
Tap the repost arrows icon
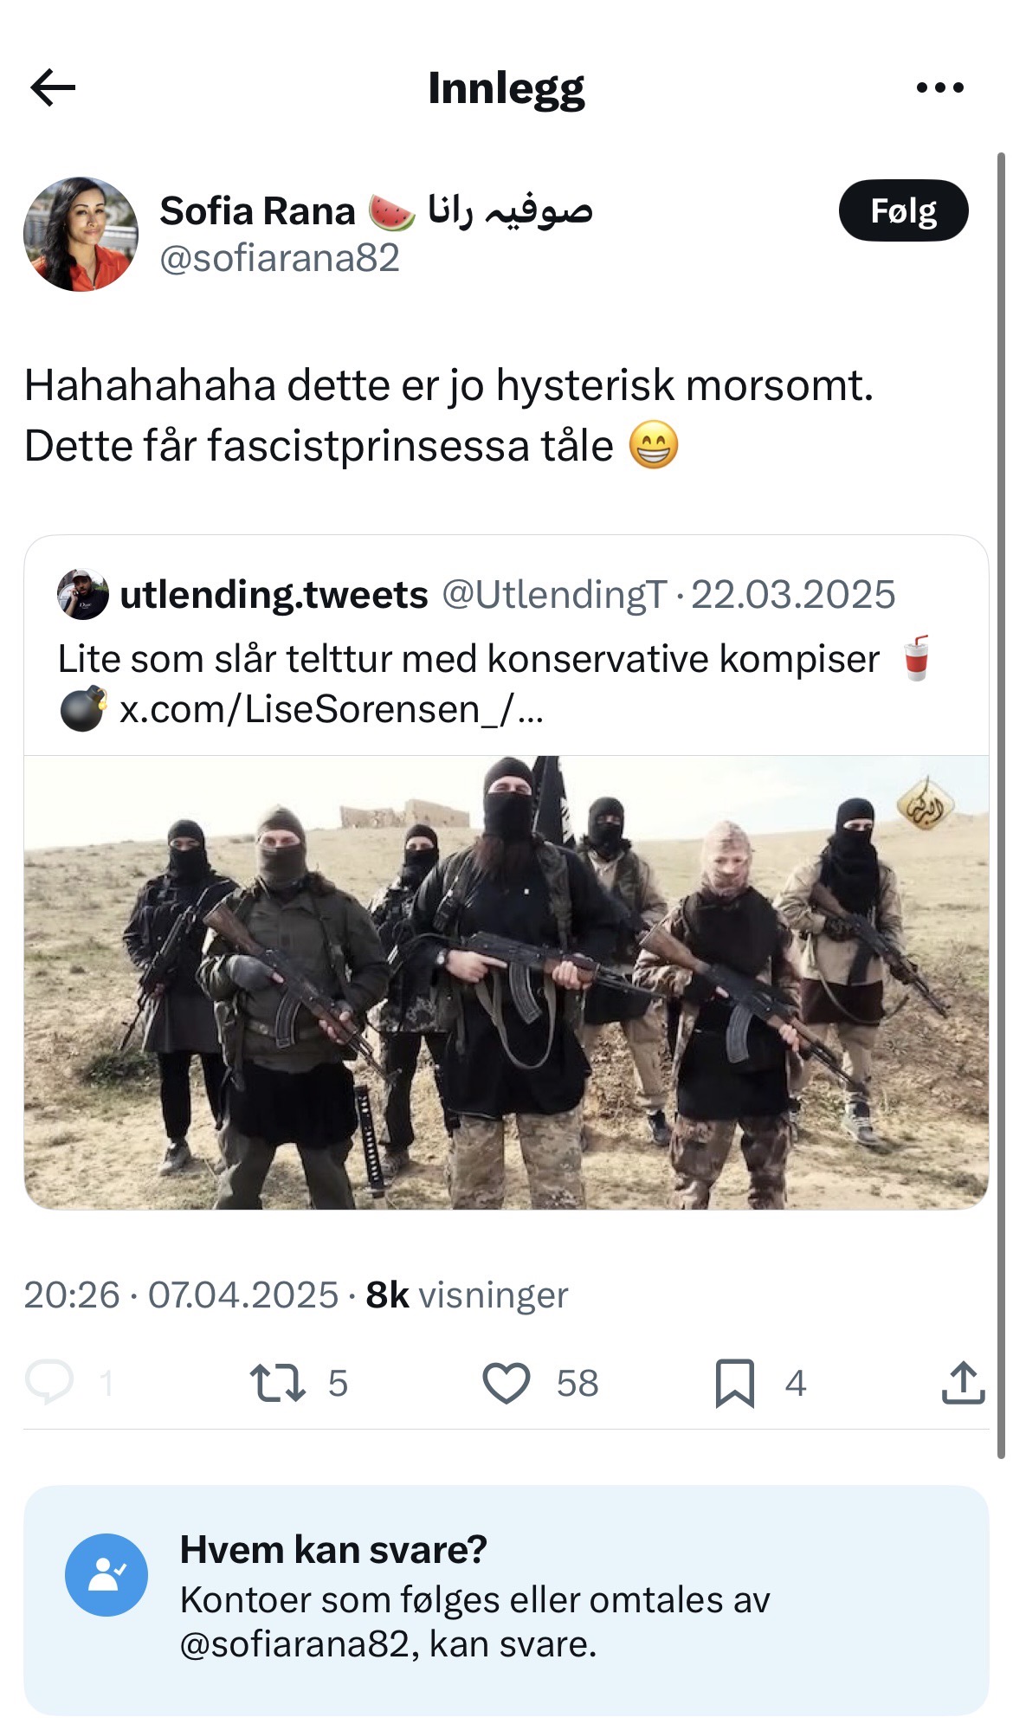click(277, 1383)
